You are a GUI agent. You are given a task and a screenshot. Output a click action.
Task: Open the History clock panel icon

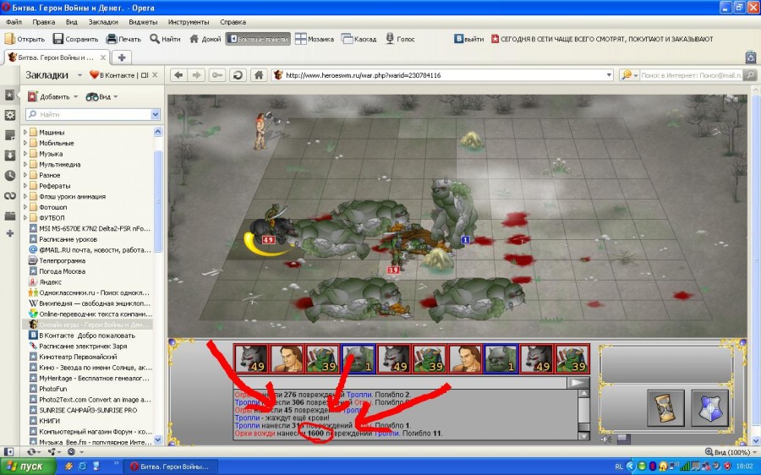point(9,176)
